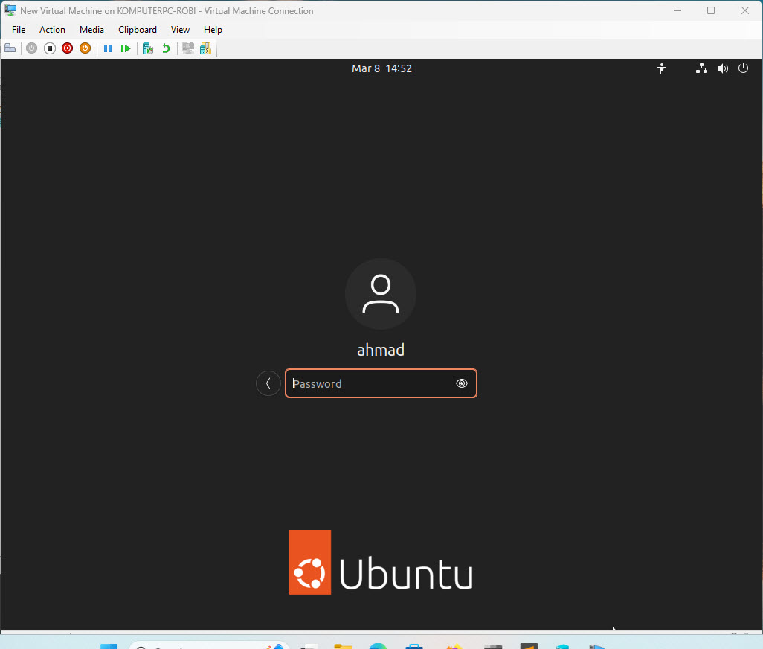Screen dimensions: 763x649
Task: Switch to Enhanced Session mode
Action: [205, 48]
